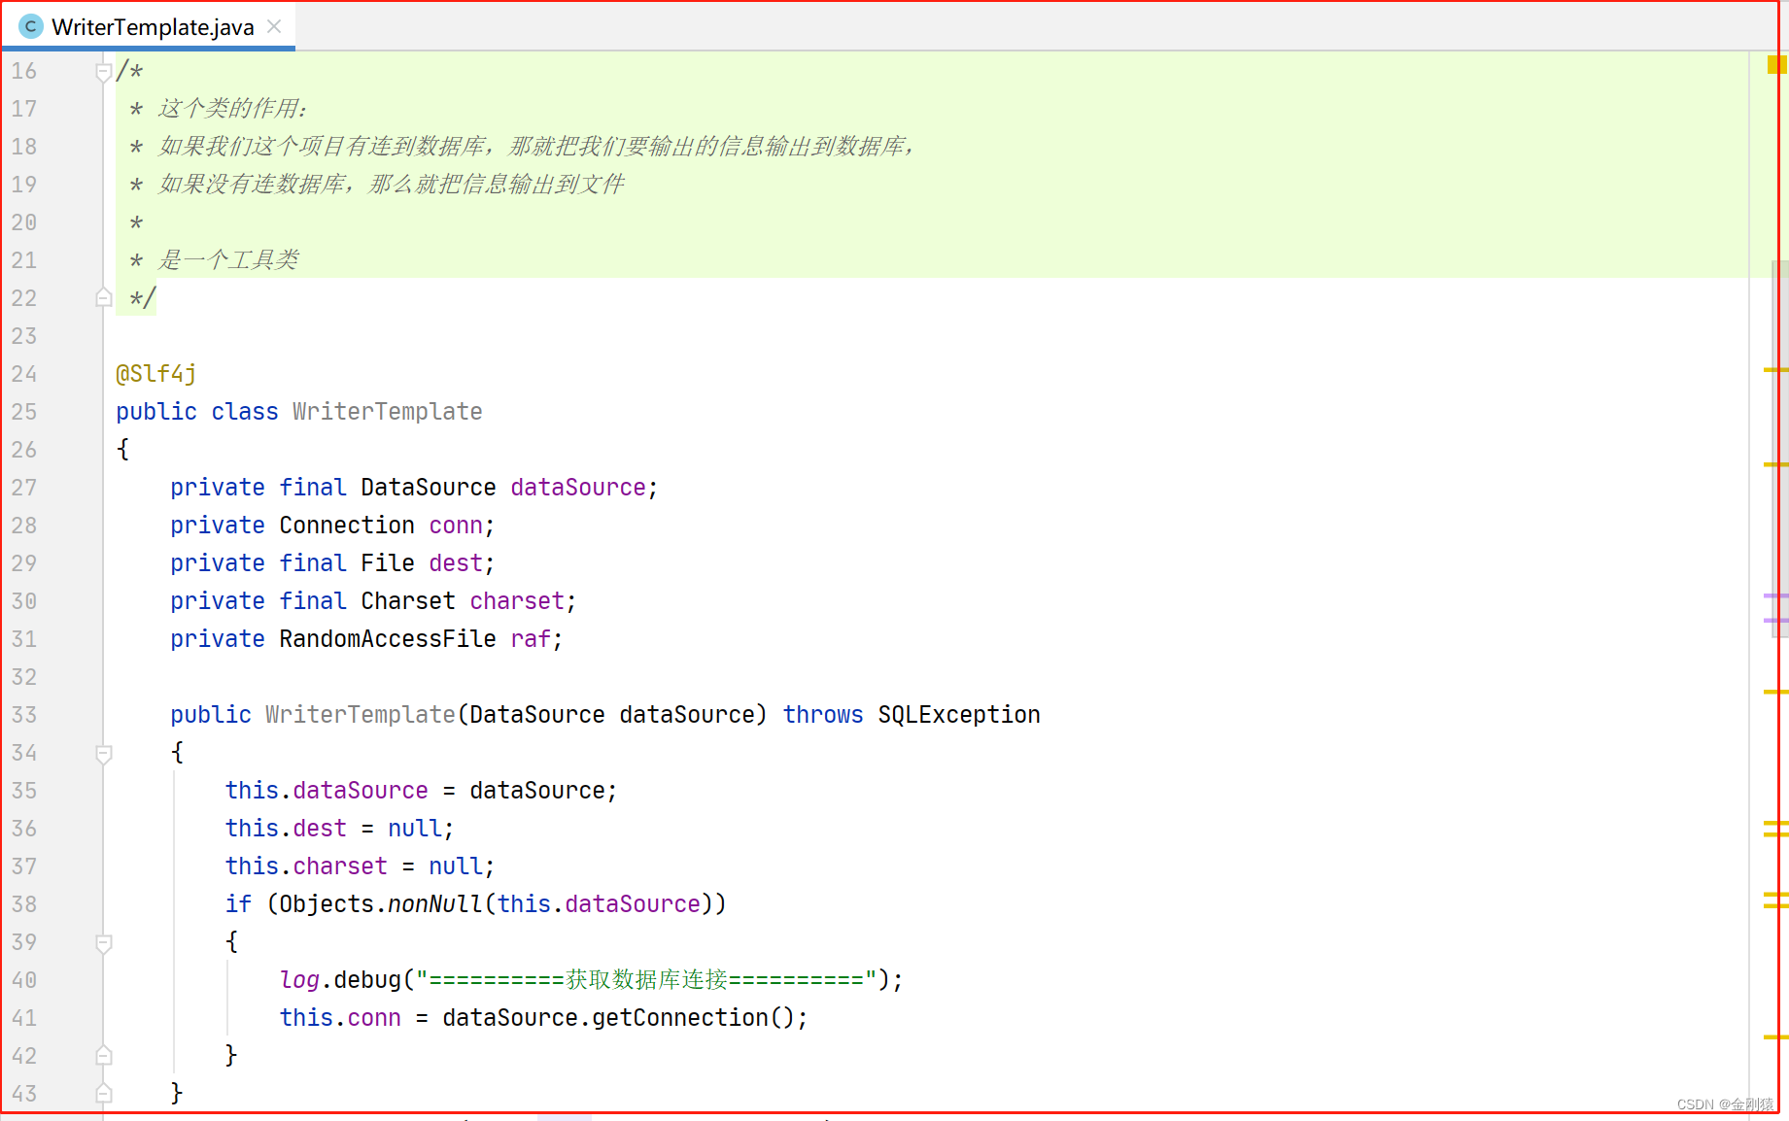Collapse the constructor body at line 34
The width and height of the screenshot is (1789, 1121).
click(x=104, y=753)
